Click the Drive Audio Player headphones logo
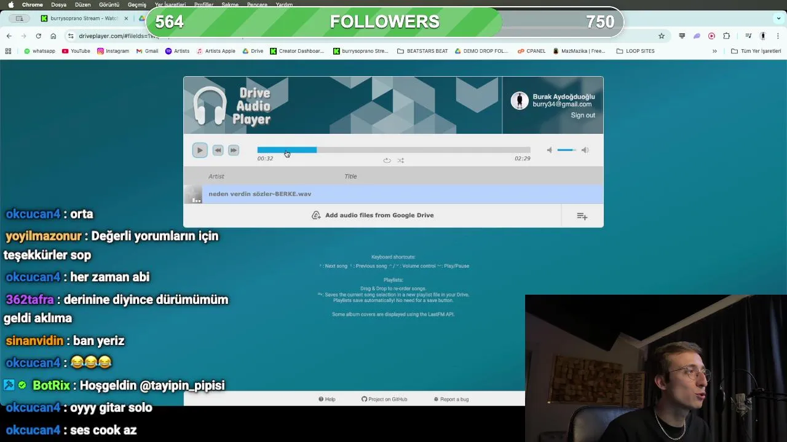787x442 pixels. (210, 106)
